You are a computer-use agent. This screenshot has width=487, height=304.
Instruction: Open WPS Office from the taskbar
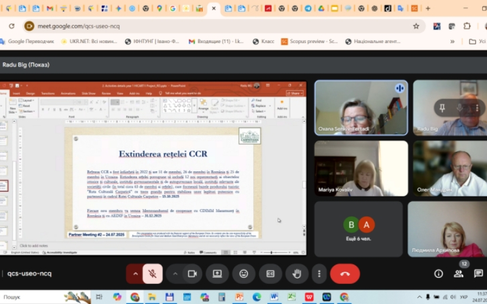coord(309,297)
